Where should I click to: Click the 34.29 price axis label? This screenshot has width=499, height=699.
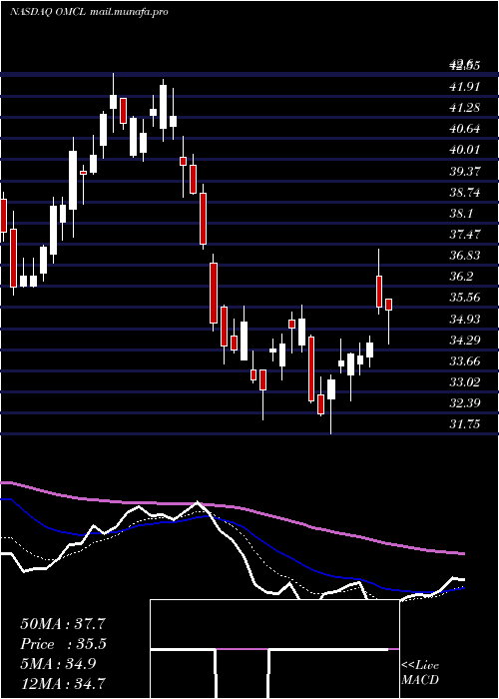click(x=465, y=341)
